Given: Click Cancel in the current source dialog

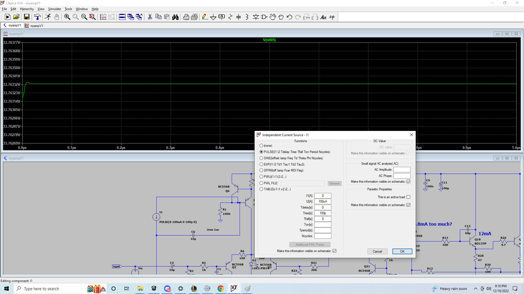Looking at the screenshot, I should [x=377, y=251].
